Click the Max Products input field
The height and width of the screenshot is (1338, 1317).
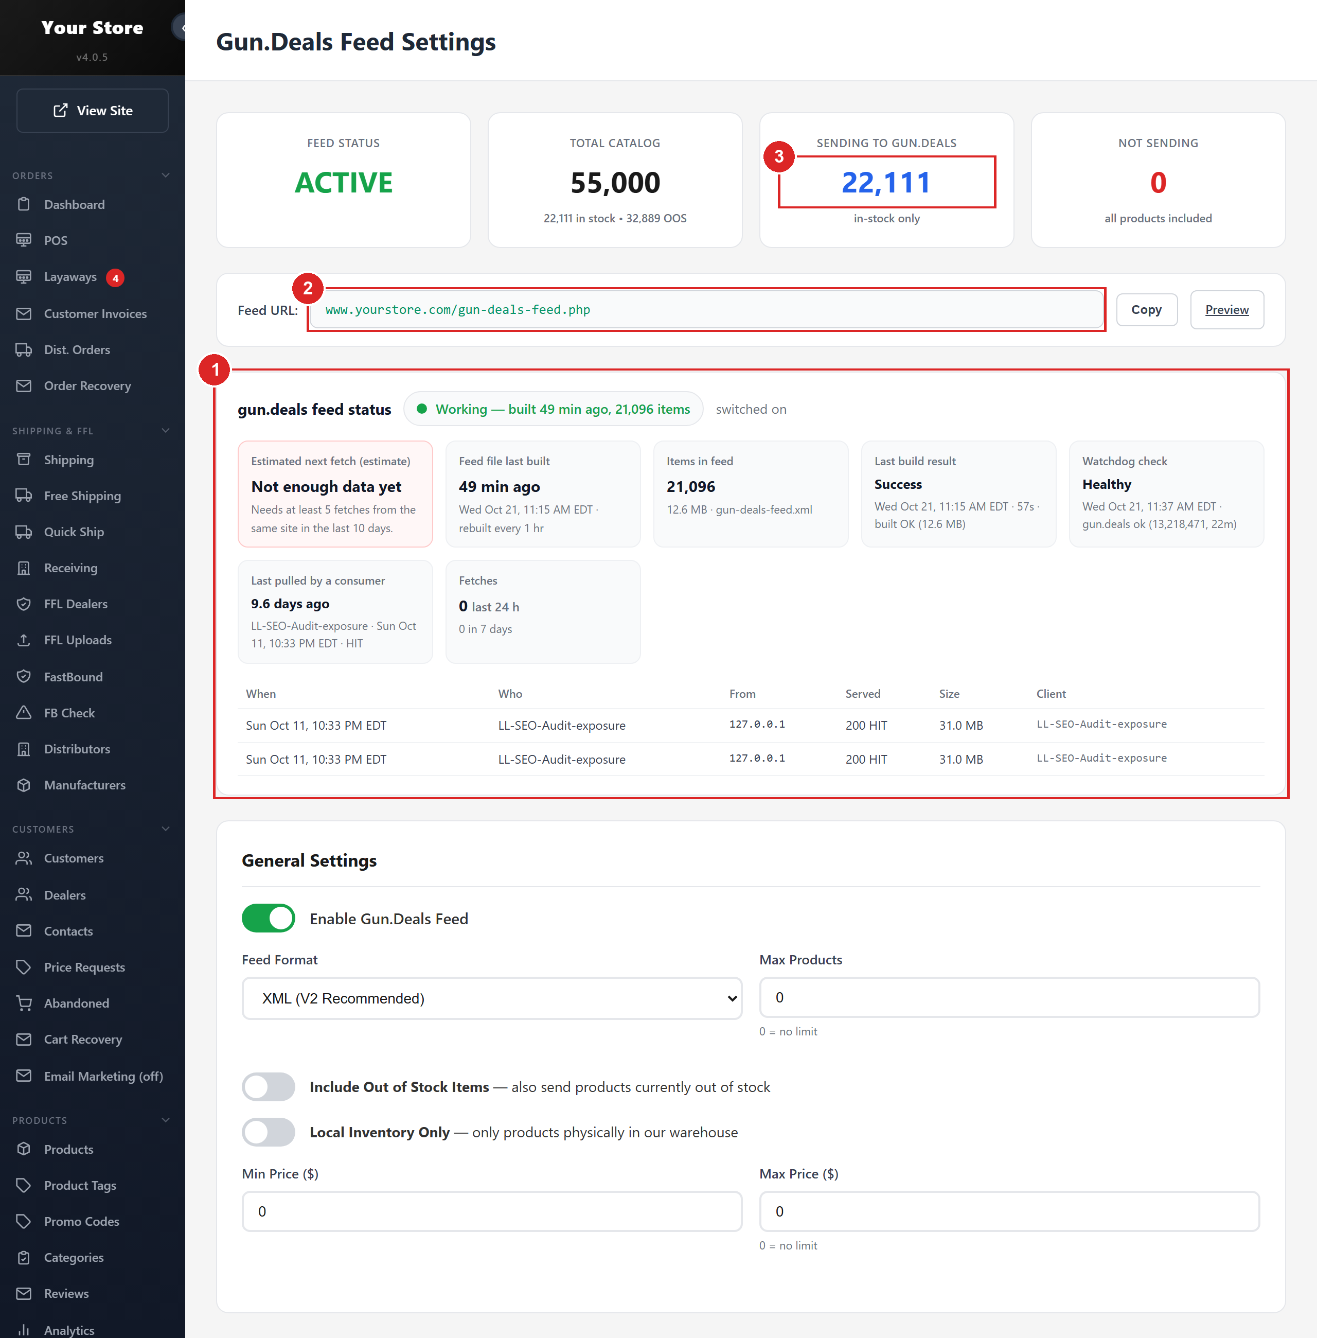tap(1009, 997)
